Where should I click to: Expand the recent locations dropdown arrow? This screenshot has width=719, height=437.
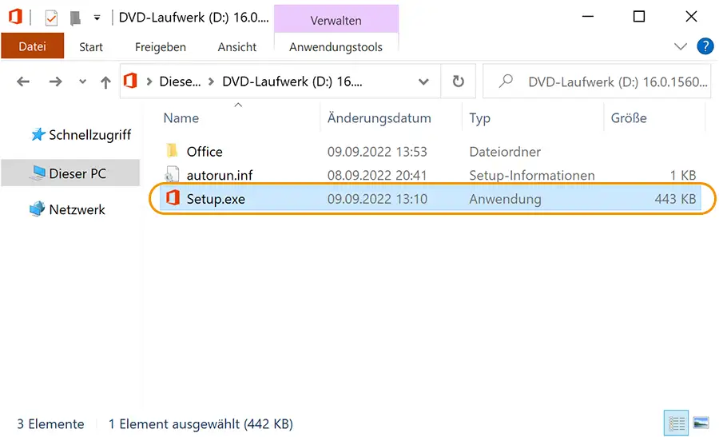coord(82,82)
